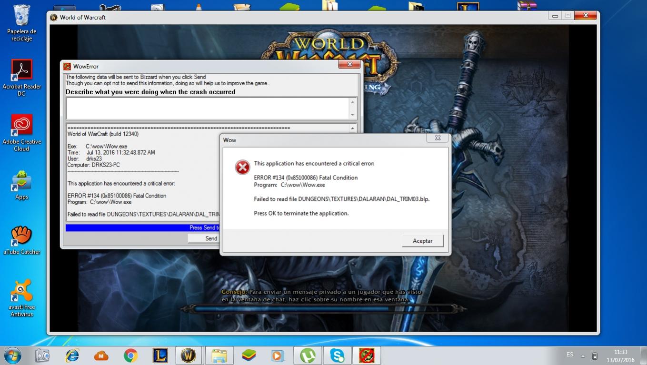647x365 pixels.
Task: Click the 'Exe: C:\wow\Wow.exe' log line
Action: [97, 147]
